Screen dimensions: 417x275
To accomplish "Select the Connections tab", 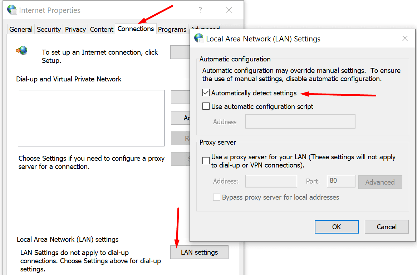I will point(136,29).
